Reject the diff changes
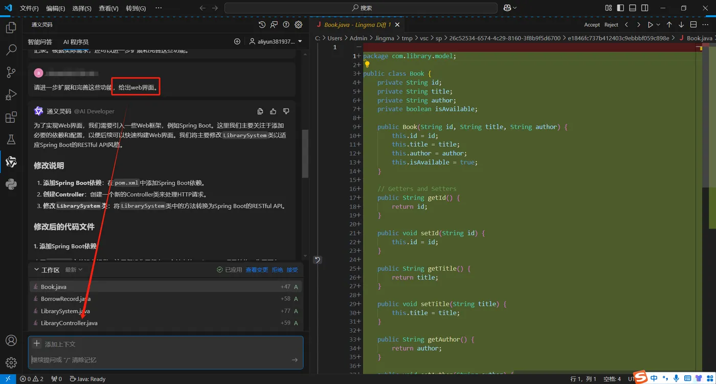This screenshot has width=716, height=384. [611, 25]
